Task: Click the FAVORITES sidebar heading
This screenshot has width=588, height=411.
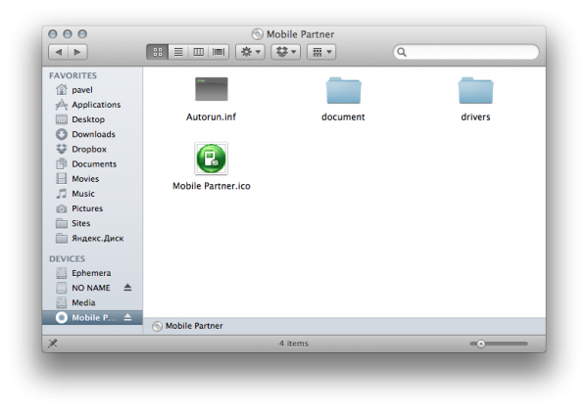Action: click(73, 75)
